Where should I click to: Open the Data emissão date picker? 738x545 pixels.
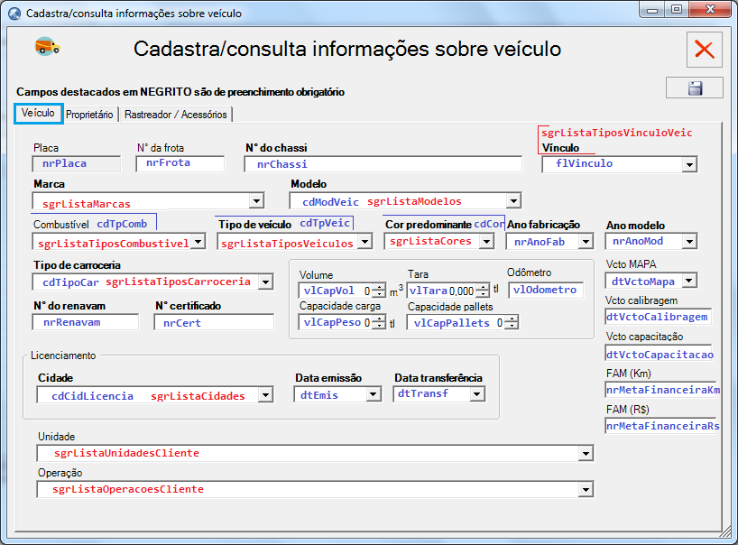[374, 394]
